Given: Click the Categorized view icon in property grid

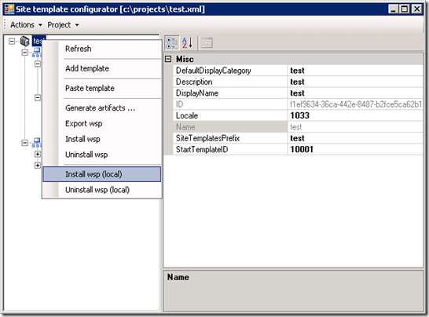Looking at the screenshot, I should coord(172,43).
